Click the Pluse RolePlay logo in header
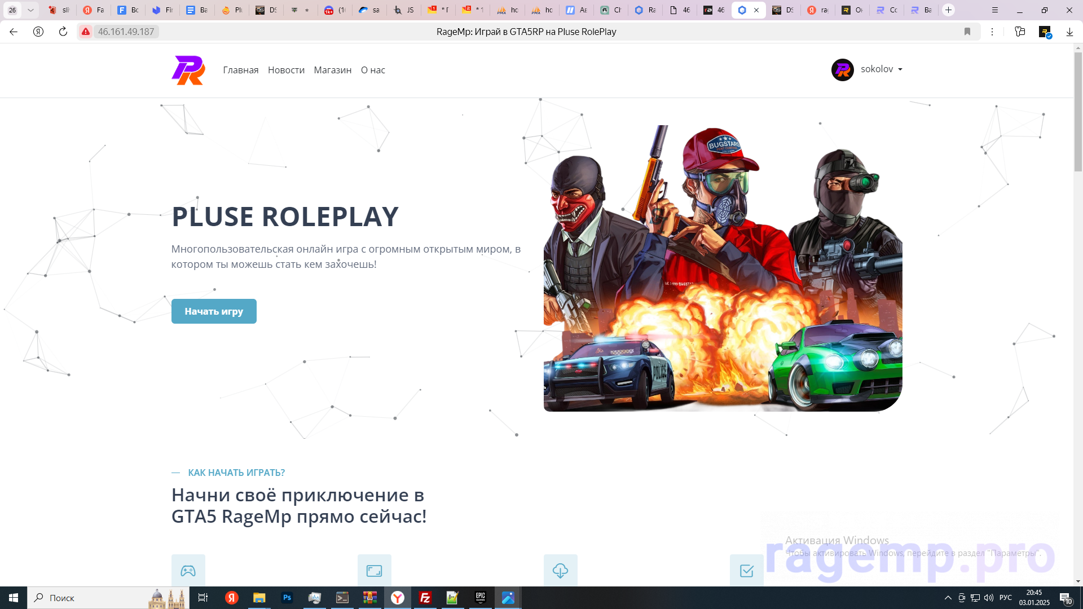Screen dimensions: 1083x609 [x=188, y=70]
